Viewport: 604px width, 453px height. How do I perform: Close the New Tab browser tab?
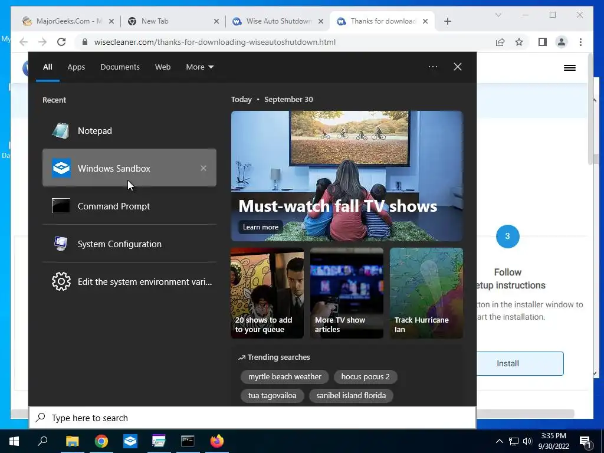(216, 21)
